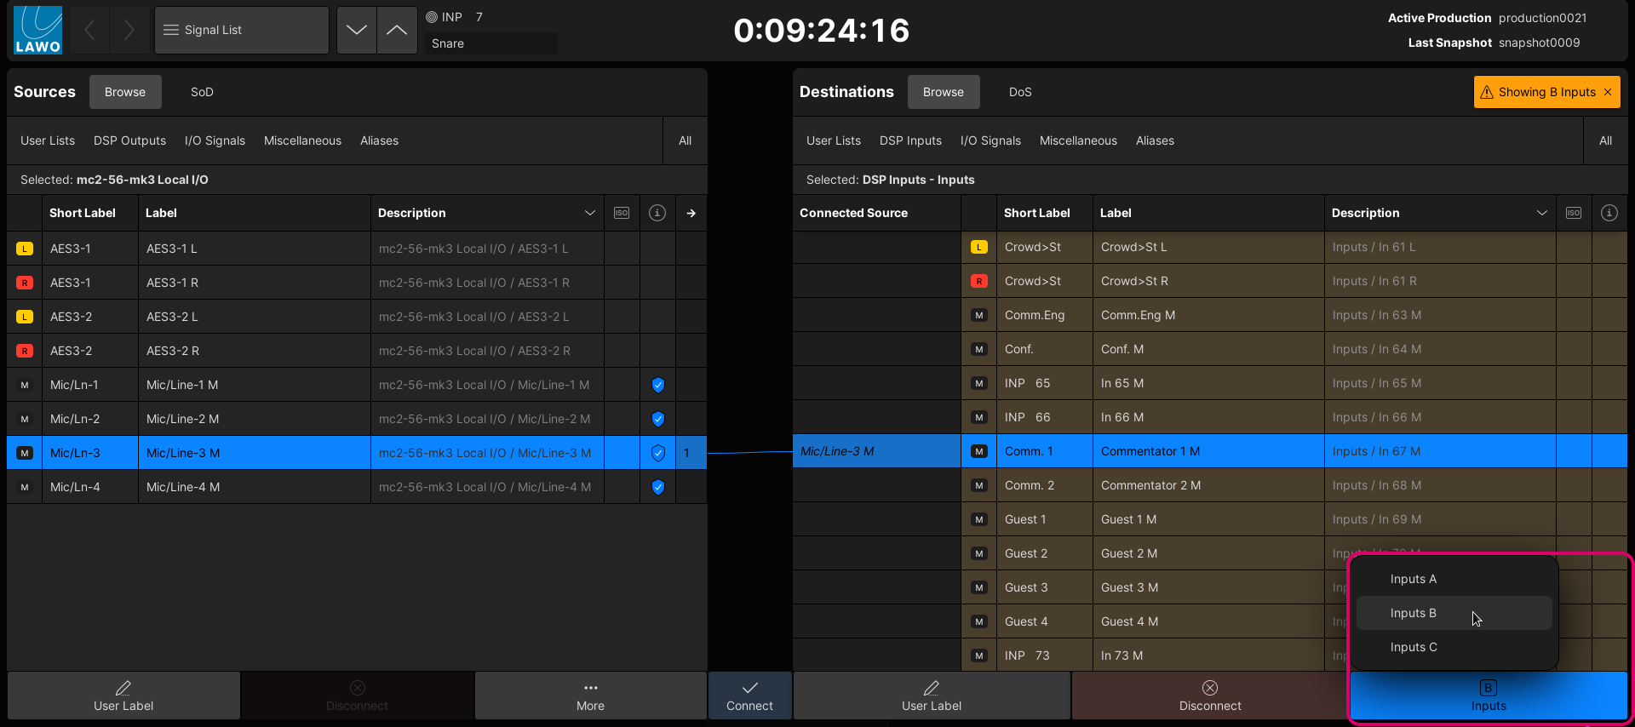Screen dimensions: 1635x727
Task: Select next channel with the down chevron
Action: (357, 31)
